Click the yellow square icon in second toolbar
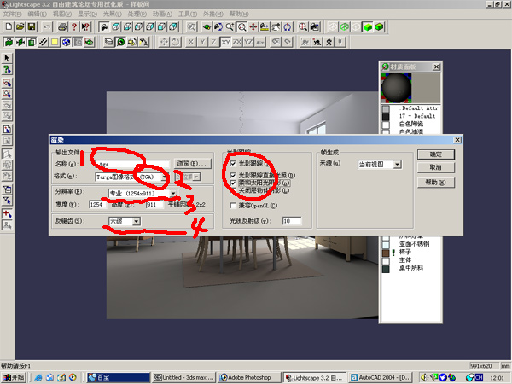Image resolution: width=512 pixels, height=384 pixels. [55, 43]
